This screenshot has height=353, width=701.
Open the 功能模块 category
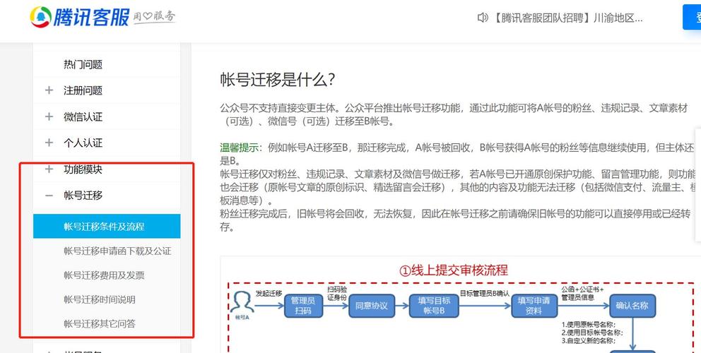[x=83, y=169]
